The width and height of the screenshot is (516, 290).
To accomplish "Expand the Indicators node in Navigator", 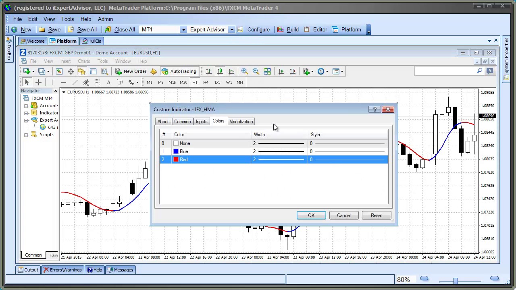I will [x=26, y=113].
